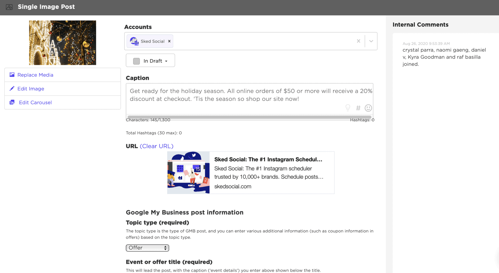Image resolution: width=499 pixels, height=273 pixels.
Task: Click the Single Image Post header icon
Action: tap(9, 7)
